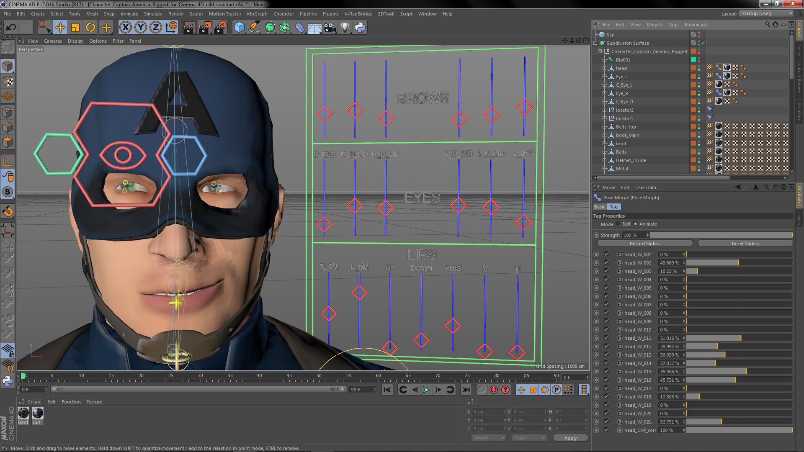This screenshot has width=804, height=452.
Task: Adjust head_W_002 slider bar
Action: (x=739, y=263)
